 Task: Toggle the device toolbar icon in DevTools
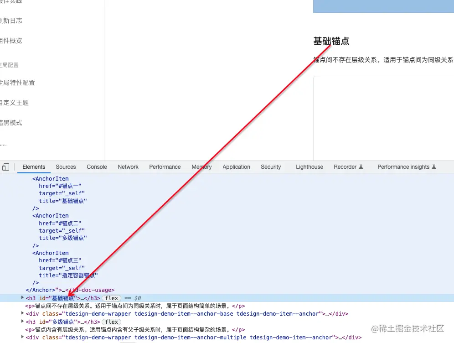coord(5,167)
